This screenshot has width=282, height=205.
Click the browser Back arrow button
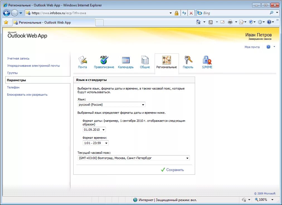[6, 13]
